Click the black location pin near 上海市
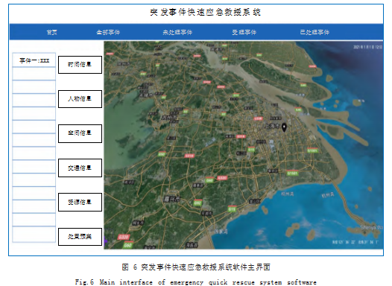 click(284, 127)
